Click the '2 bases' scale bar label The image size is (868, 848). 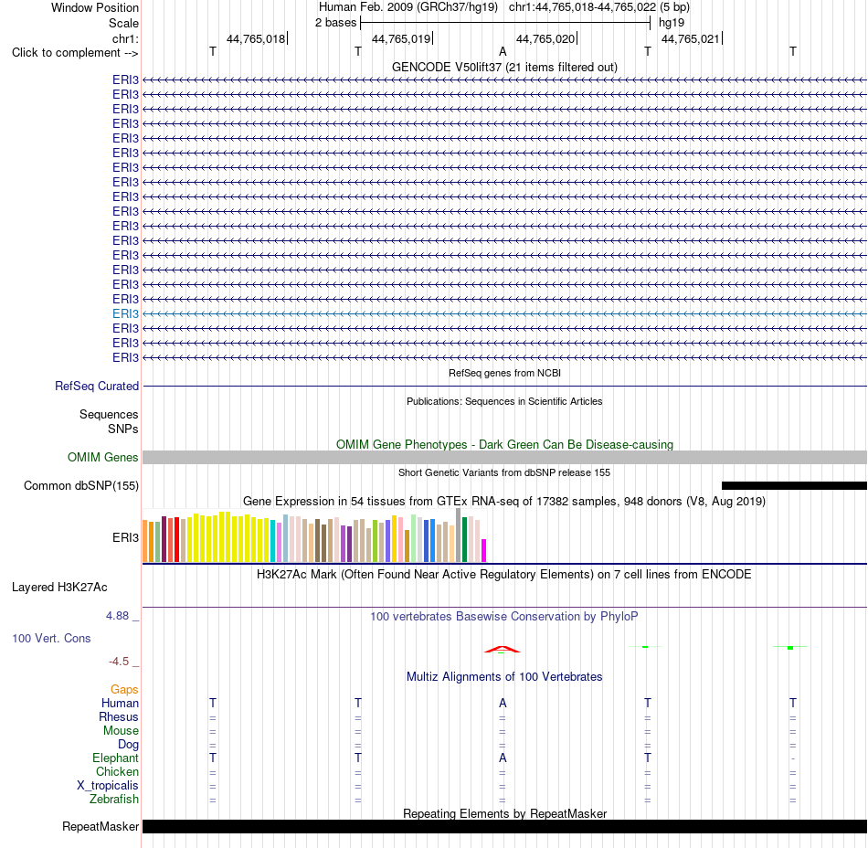[335, 23]
